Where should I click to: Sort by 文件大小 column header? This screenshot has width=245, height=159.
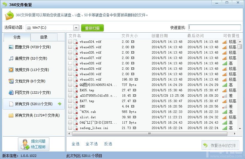click(x=130, y=36)
